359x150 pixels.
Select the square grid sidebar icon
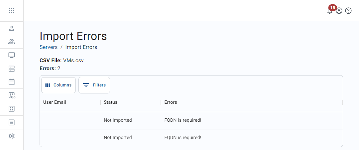pyautogui.click(x=12, y=109)
